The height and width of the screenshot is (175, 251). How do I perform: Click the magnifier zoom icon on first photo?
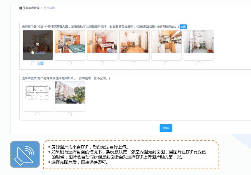(38, 44)
